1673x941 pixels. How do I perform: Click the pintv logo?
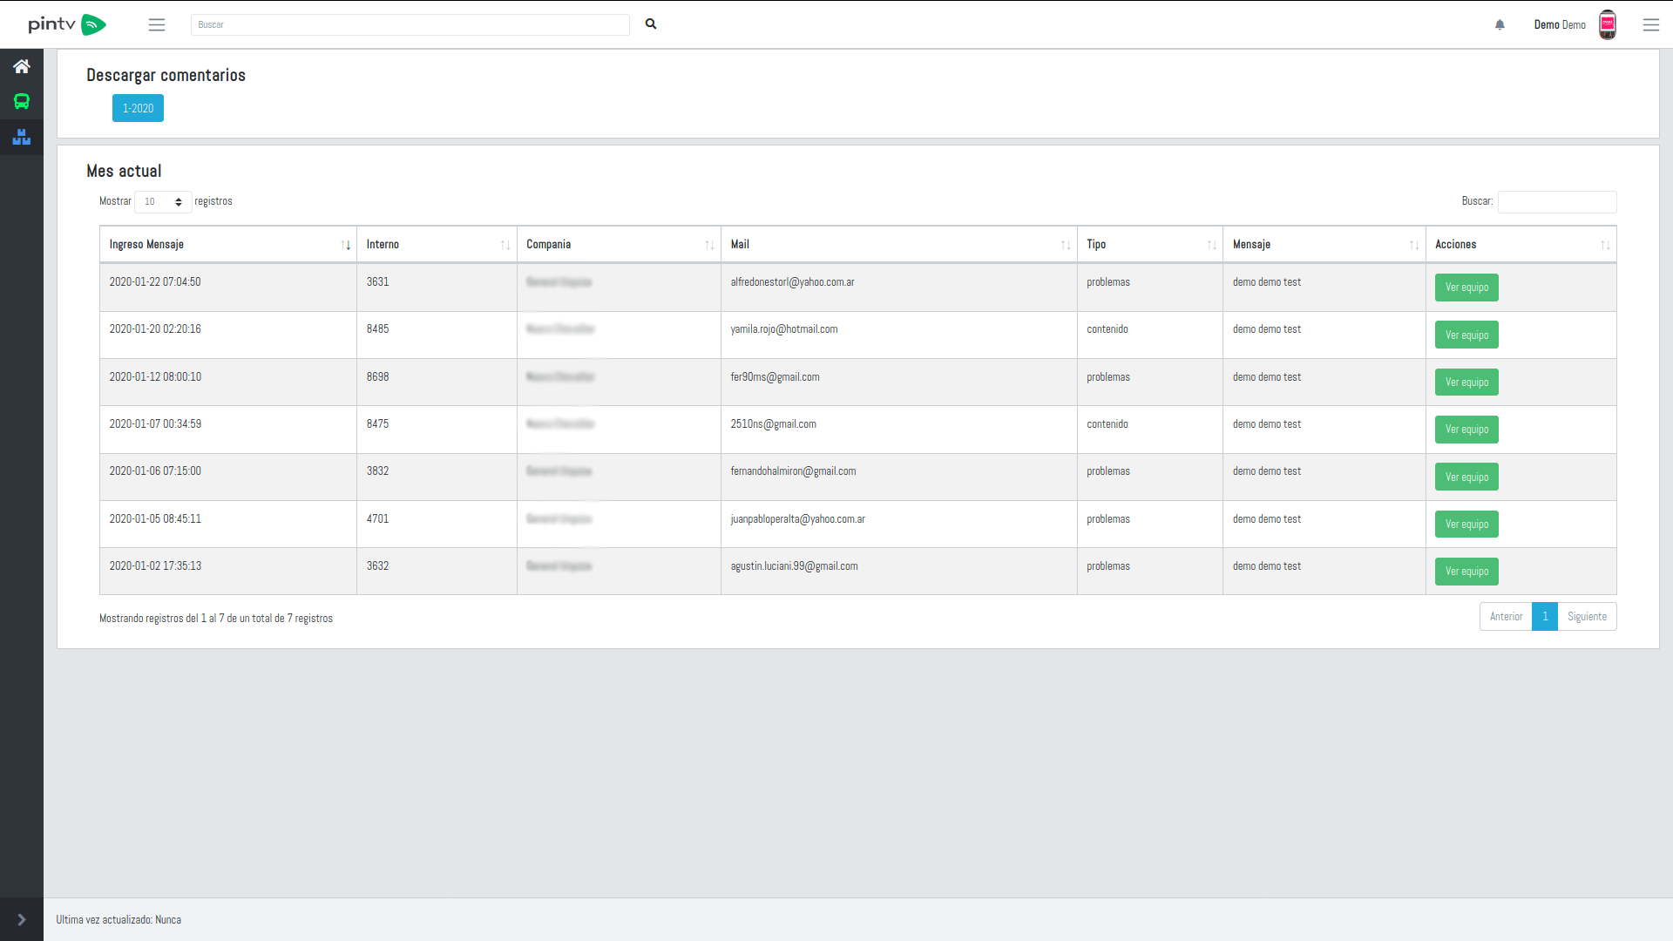tap(67, 24)
